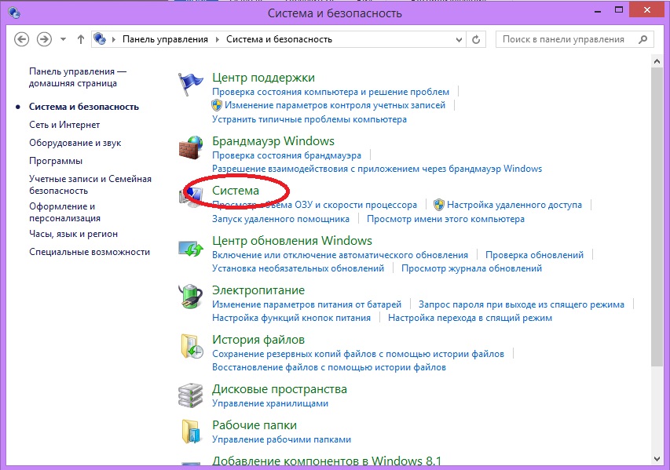The height and width of the screenshot is (470, 670).
Task: Select Программы in the sidebar
Action: click(x=56, y=161)
